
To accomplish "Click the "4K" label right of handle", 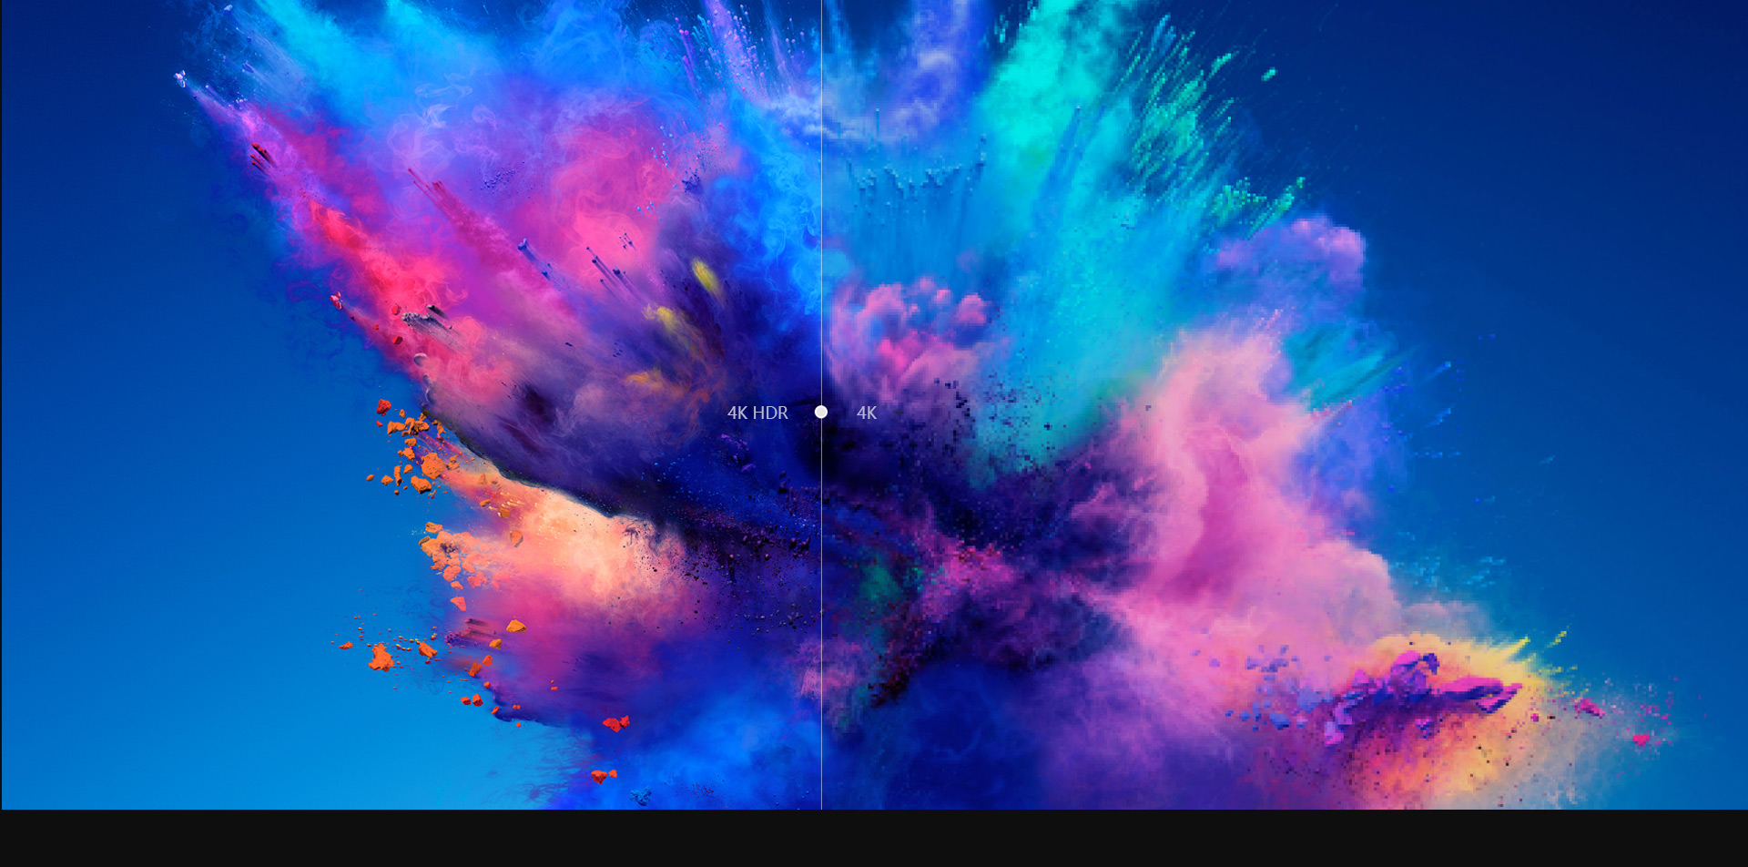I will (x=866, y=413).
